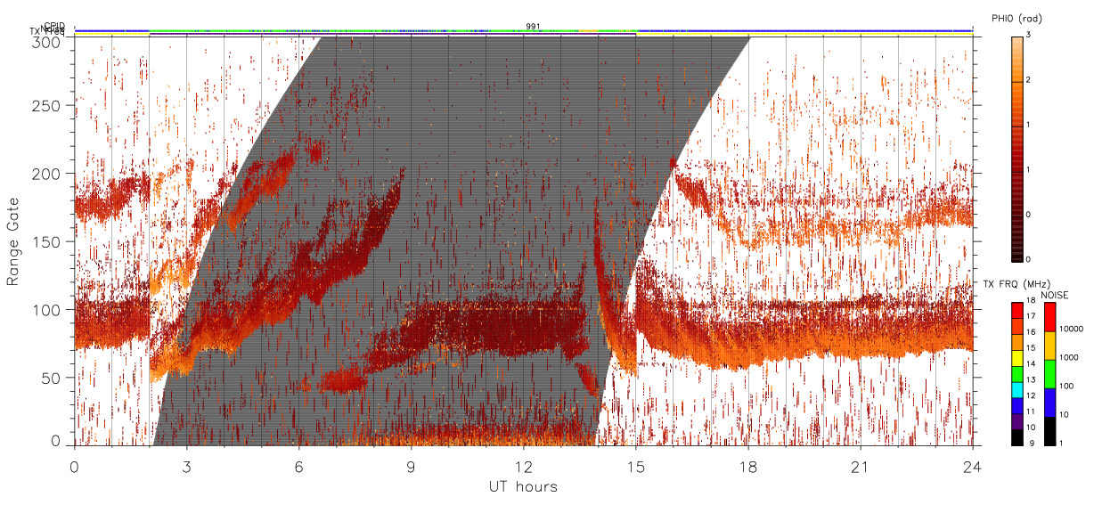Click the black 9–10 MHz TX FRQ swatch
Image resolution: width=1094 pixels, height=505 pixels.
[1016, 437]
